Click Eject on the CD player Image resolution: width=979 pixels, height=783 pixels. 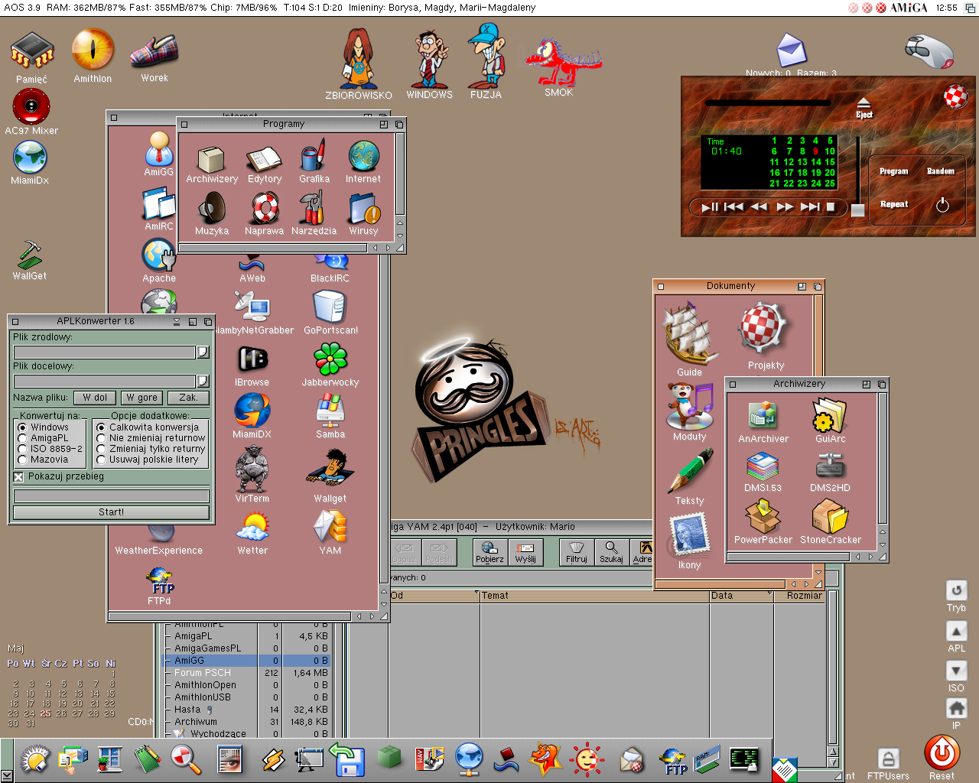pos(864,107)
